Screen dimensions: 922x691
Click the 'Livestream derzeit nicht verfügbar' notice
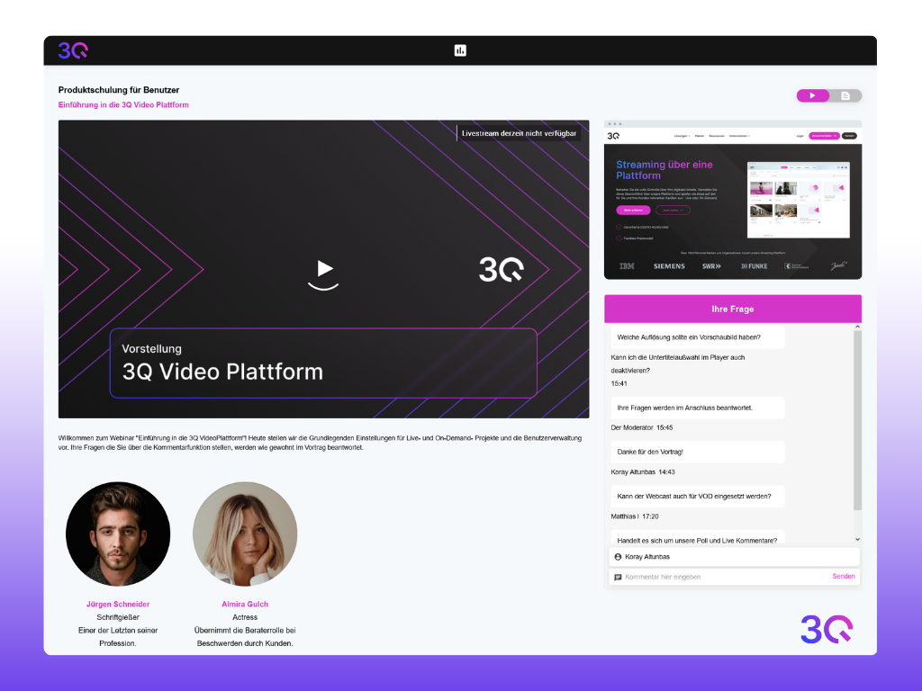[519, 133]
